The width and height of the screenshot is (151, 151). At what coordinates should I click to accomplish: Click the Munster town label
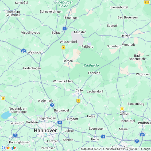[x=80, y=32]
